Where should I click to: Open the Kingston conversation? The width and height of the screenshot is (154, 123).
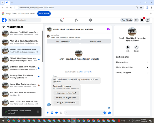pos(21,34)
